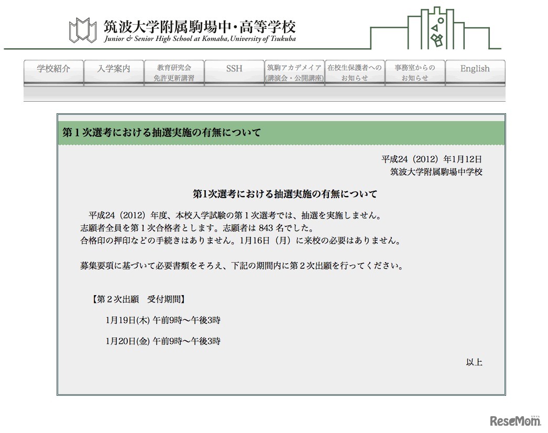Image resolution: width=548 pixels, height=433 pixels.
Task: Open the 入学案内 navigation tab
Action: click(113, 69)
